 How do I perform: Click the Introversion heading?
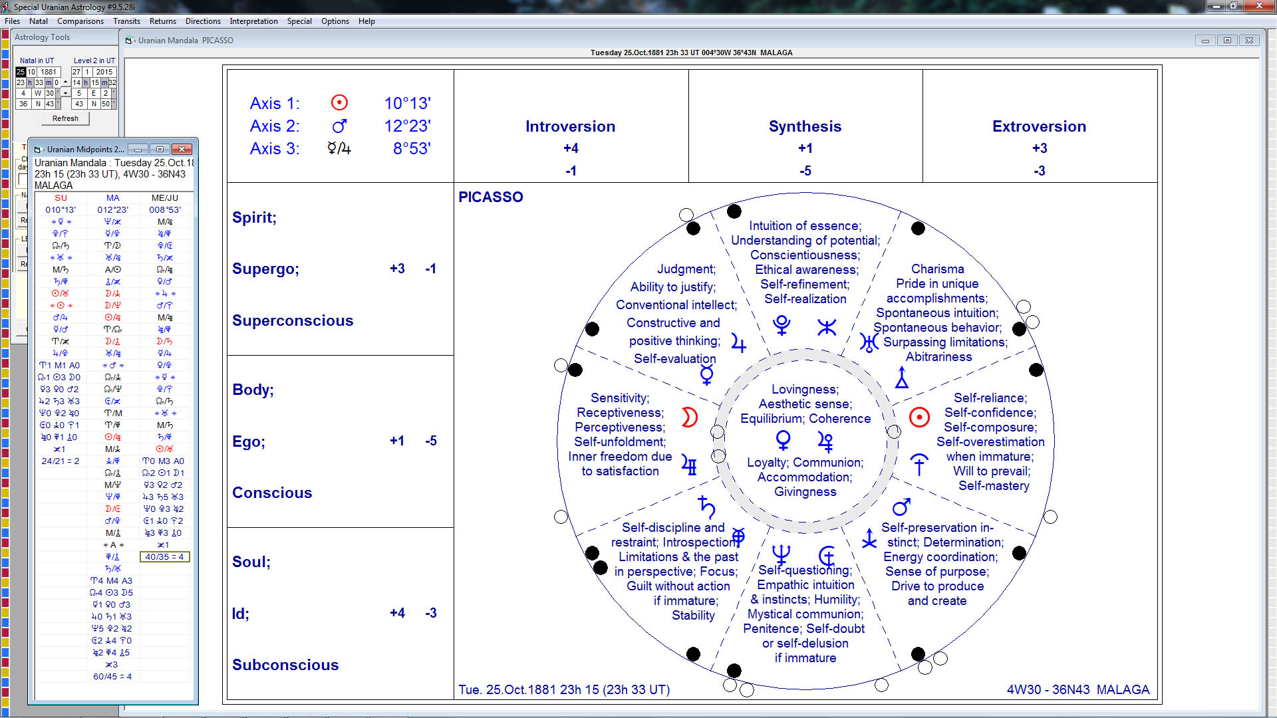pos(570,126)
